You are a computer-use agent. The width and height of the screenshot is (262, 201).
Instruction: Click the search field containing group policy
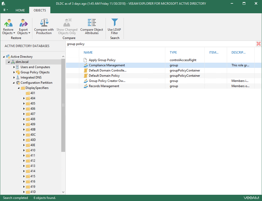click(x=161, y=44)
